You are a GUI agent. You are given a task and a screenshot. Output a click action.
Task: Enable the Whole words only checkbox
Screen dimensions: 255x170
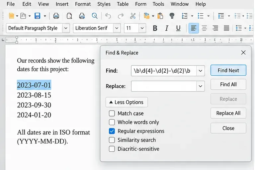coord(112,122)
